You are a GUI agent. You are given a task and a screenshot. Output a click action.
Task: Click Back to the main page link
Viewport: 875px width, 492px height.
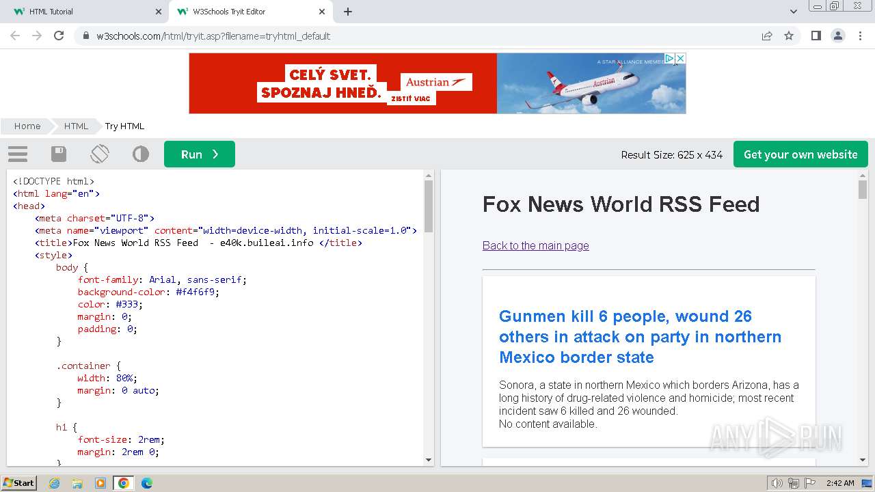tap(535, 245)
